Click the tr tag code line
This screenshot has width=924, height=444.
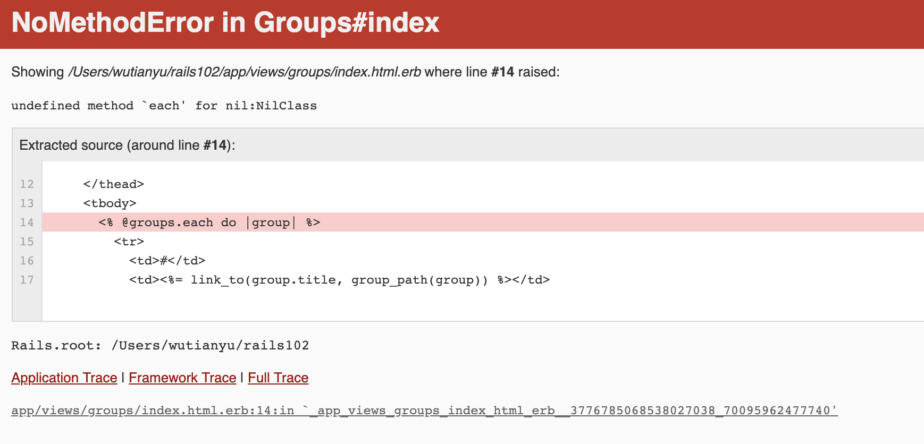(129, 242)
